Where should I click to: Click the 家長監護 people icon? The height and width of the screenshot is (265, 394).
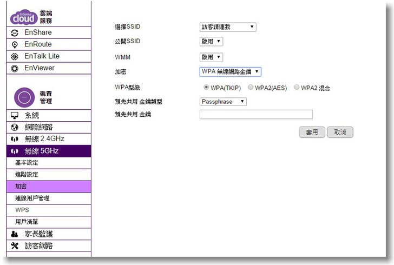point(15,234)
